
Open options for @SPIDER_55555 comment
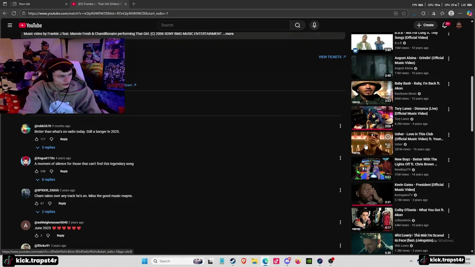340,190
